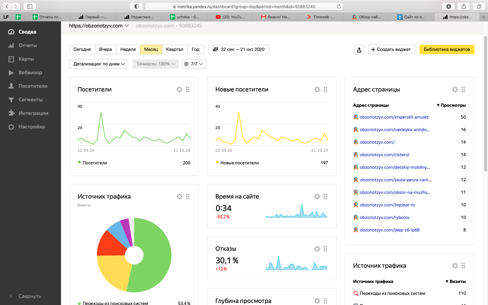This screenshot has width=488, height=305.
Task: Select the Сегодня period
Action: tap(82, 49)
